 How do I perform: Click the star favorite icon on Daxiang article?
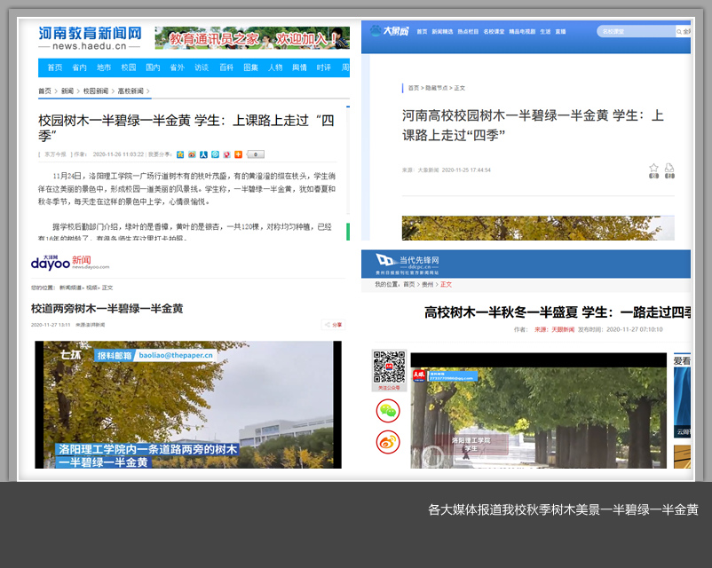tap(653, 170)
